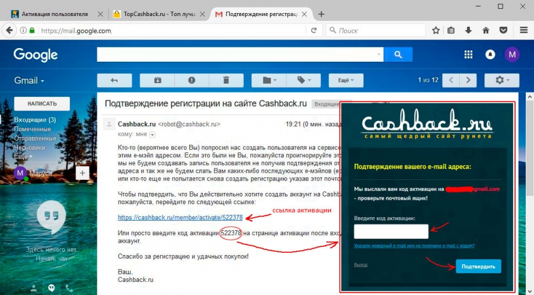Open the Черновики drafts folder
This screenshot has height=295, width=534.
[29, 147]
